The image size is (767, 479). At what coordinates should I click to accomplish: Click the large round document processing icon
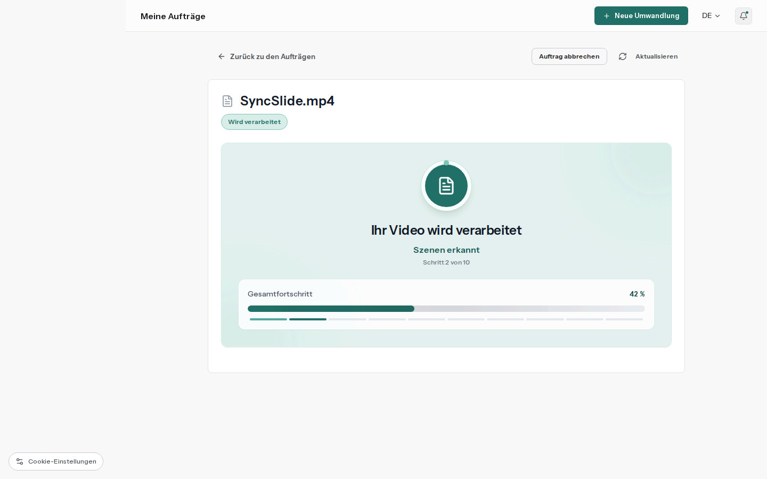click(446, 186)
